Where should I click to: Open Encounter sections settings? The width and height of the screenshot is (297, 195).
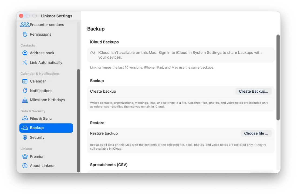(46, 25)
